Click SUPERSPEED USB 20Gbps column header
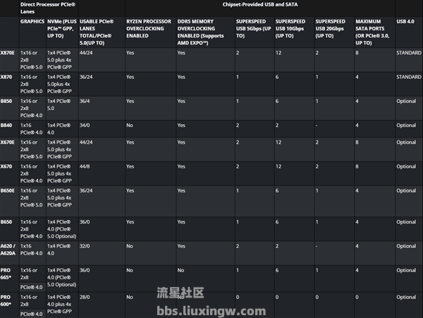Viewport: 423px width, 318px height. tap(330, 29)
